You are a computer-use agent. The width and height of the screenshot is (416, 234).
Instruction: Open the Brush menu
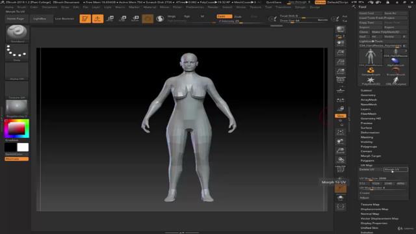coord(21,7)
